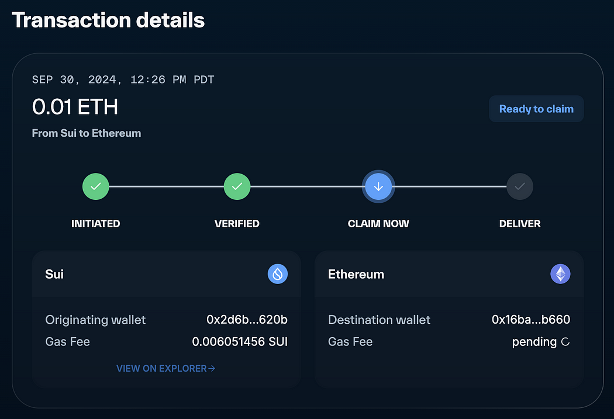The height and width of the screenshot is (419, 614).
Task: Click the Initiated green checkmark step
Action: point(95,187)
